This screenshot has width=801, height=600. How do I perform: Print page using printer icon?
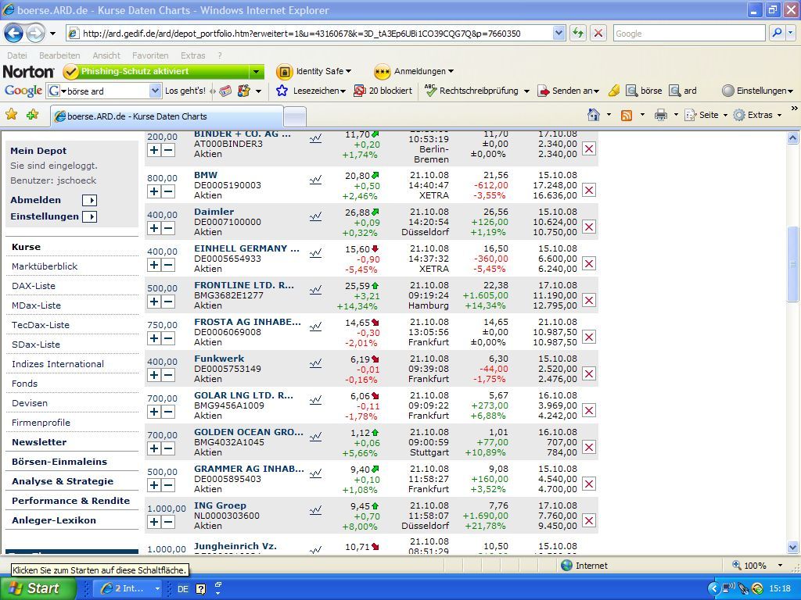coord(661,116)
